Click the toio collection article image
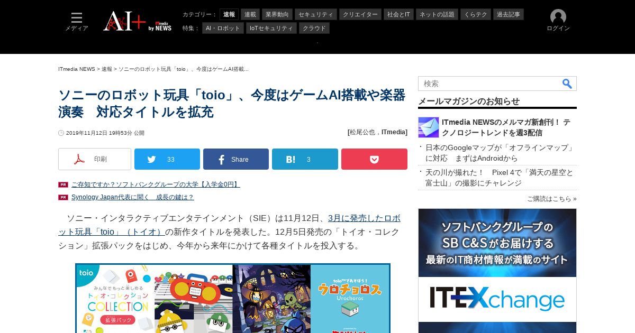635x333 pixels. (233, 299)
